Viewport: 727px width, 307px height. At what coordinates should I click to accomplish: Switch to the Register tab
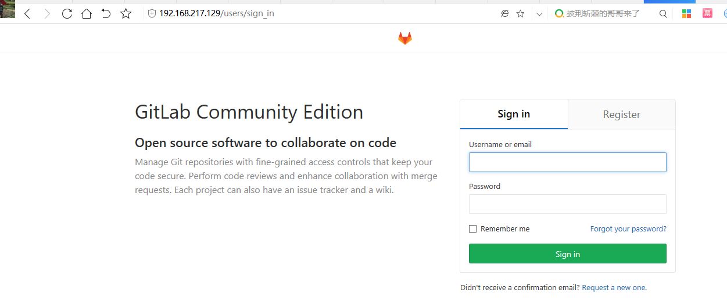[621, 115]
